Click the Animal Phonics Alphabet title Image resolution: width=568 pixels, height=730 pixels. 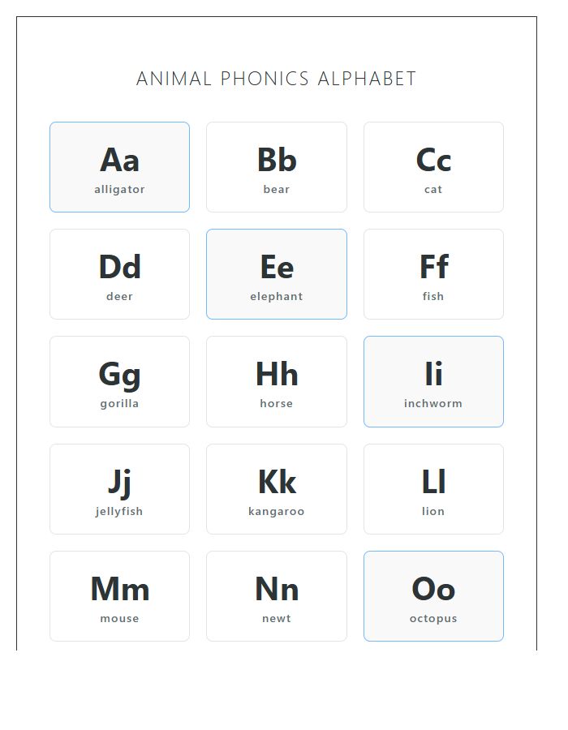276,79
